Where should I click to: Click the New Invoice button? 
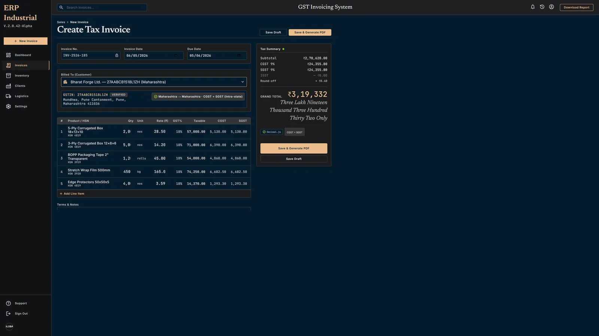25,41
